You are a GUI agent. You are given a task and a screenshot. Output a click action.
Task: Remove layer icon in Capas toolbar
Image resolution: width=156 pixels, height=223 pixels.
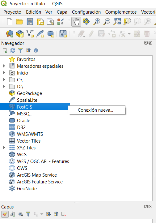(64, 214)
